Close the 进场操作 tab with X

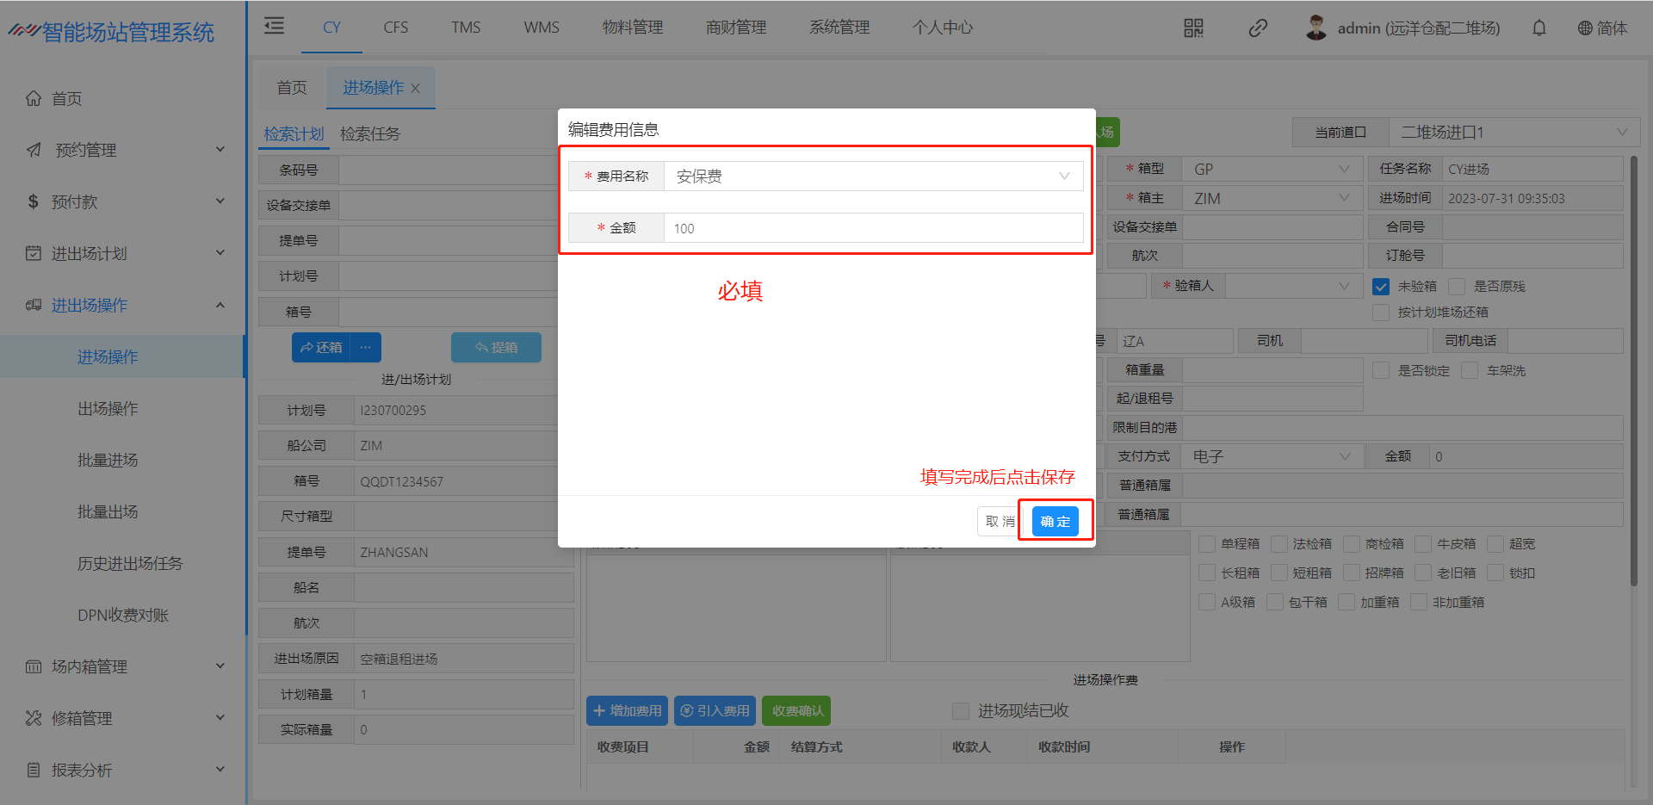click(416, 88)
